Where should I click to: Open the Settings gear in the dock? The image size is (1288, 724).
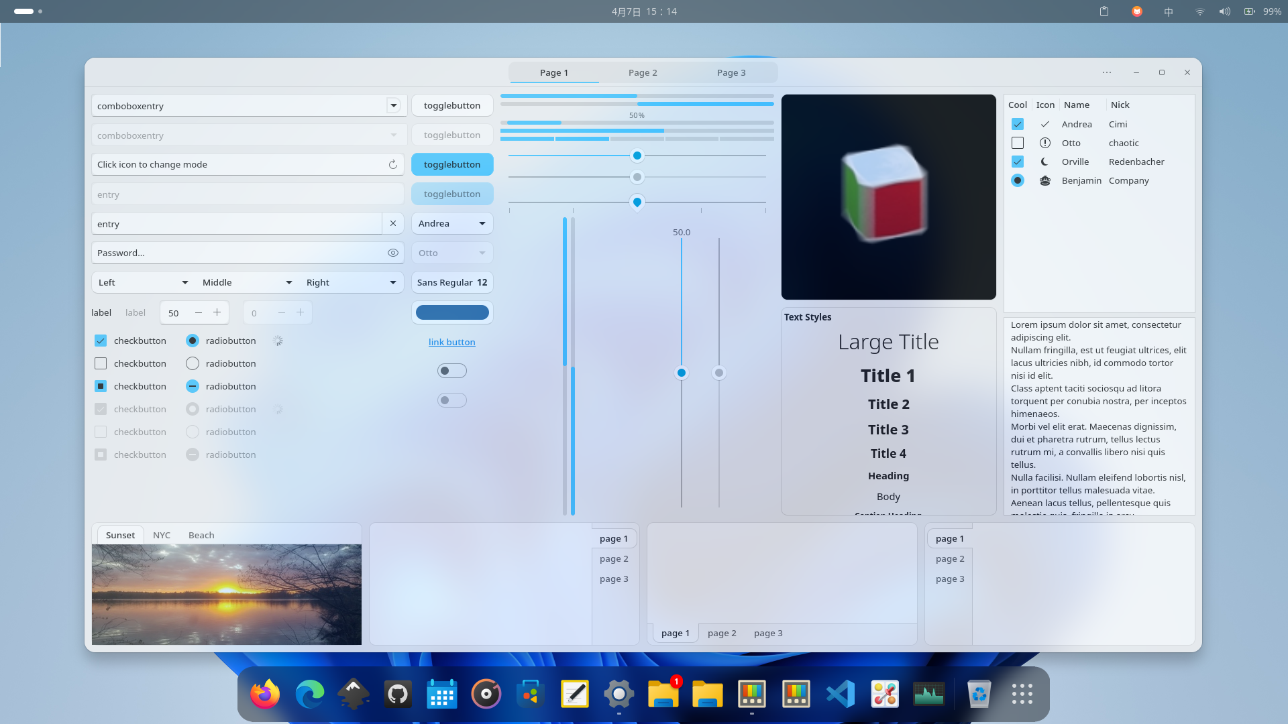point(619,694)
